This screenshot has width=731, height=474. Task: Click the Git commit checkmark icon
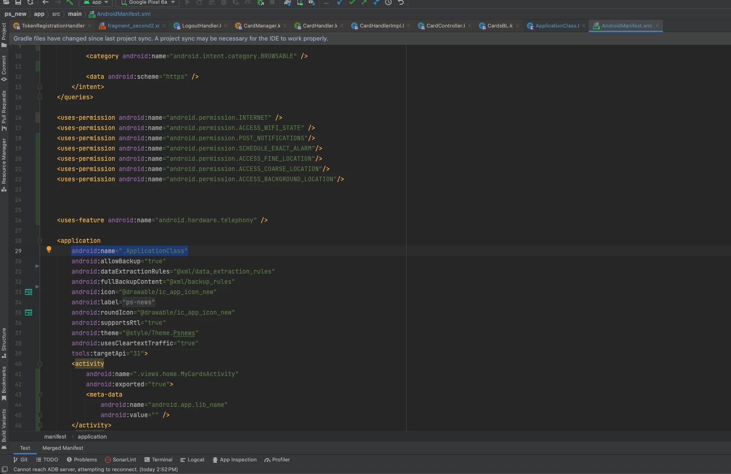tap(352, 2)
